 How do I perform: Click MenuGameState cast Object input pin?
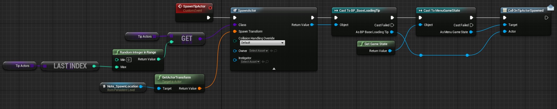point(420,25)
